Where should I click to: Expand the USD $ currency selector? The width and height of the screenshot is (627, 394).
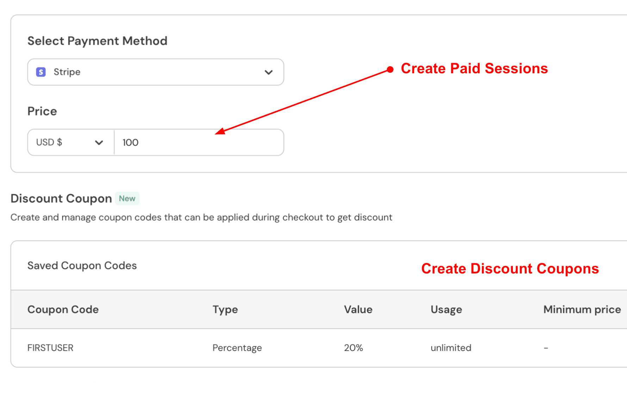tap(71, 142)
